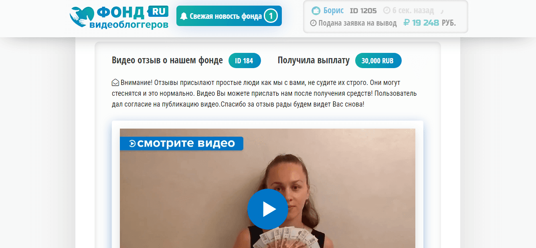Play the video review with the round blue button
Image resolution: width=536 pixels, height=248 pixels.
point(267,209)
